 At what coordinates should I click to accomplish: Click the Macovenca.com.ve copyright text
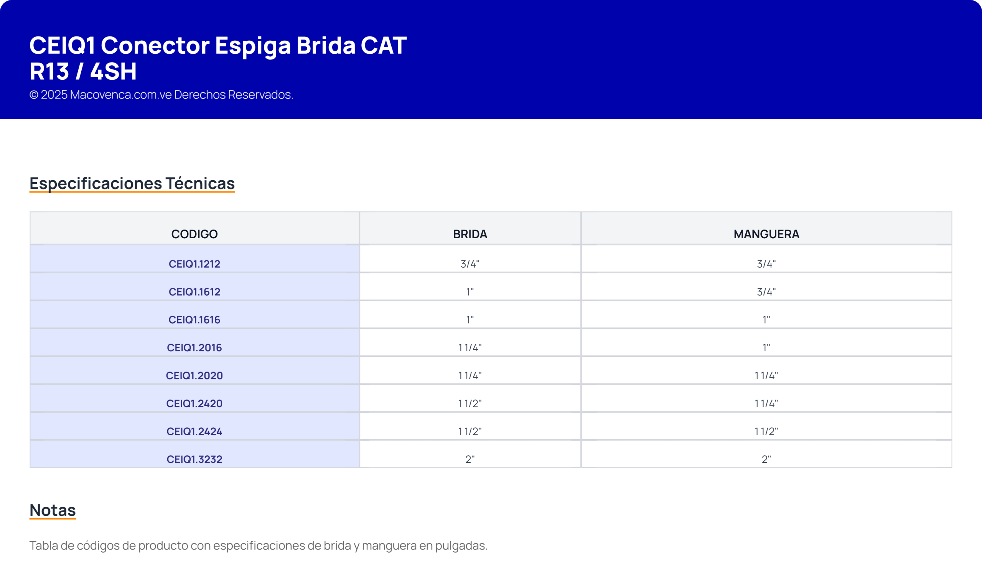161,95
